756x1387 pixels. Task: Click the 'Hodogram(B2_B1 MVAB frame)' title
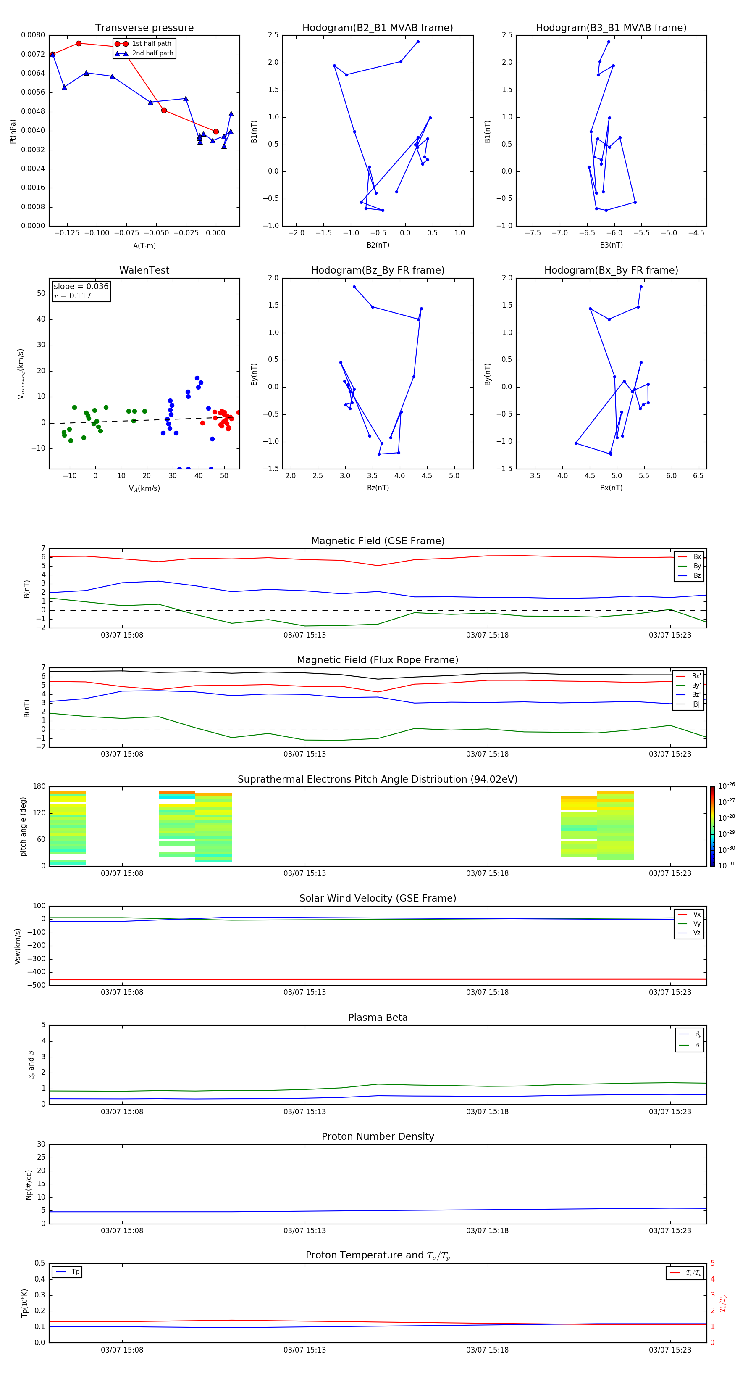click(378, 28)
